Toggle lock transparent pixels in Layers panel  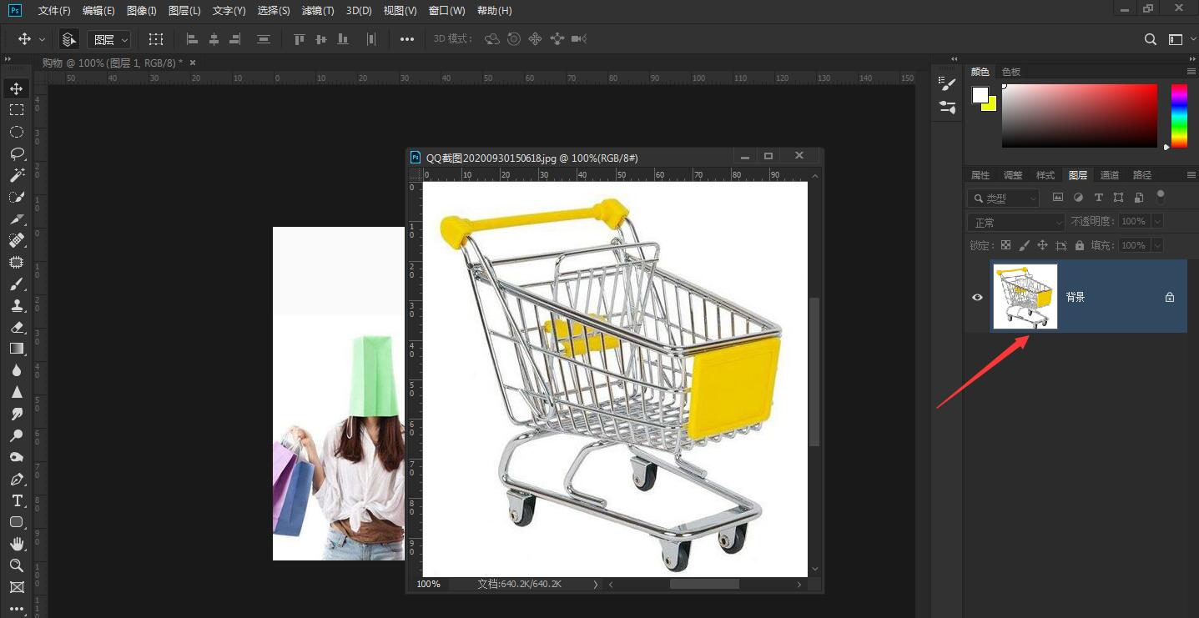[x=1005, y=244]
